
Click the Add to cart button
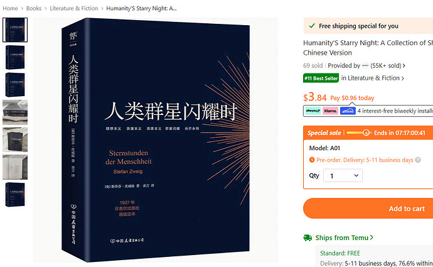(368, 209)
